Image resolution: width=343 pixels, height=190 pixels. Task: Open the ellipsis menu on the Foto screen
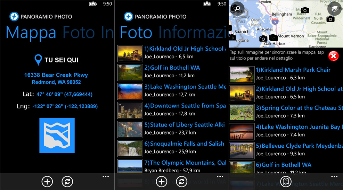pos(220,176)
